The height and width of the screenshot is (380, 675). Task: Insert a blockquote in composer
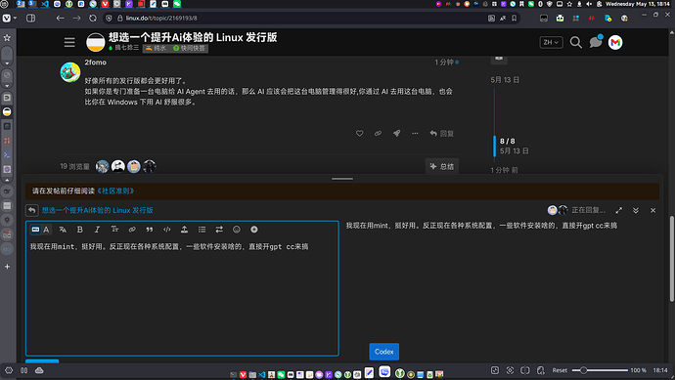click(x=150, y=230)
